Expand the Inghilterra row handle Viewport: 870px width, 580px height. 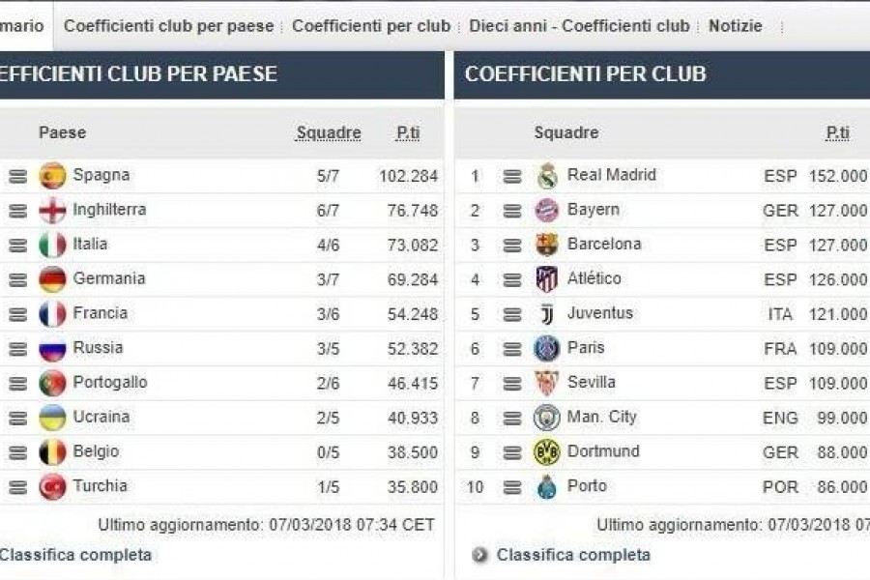[17, 211]
